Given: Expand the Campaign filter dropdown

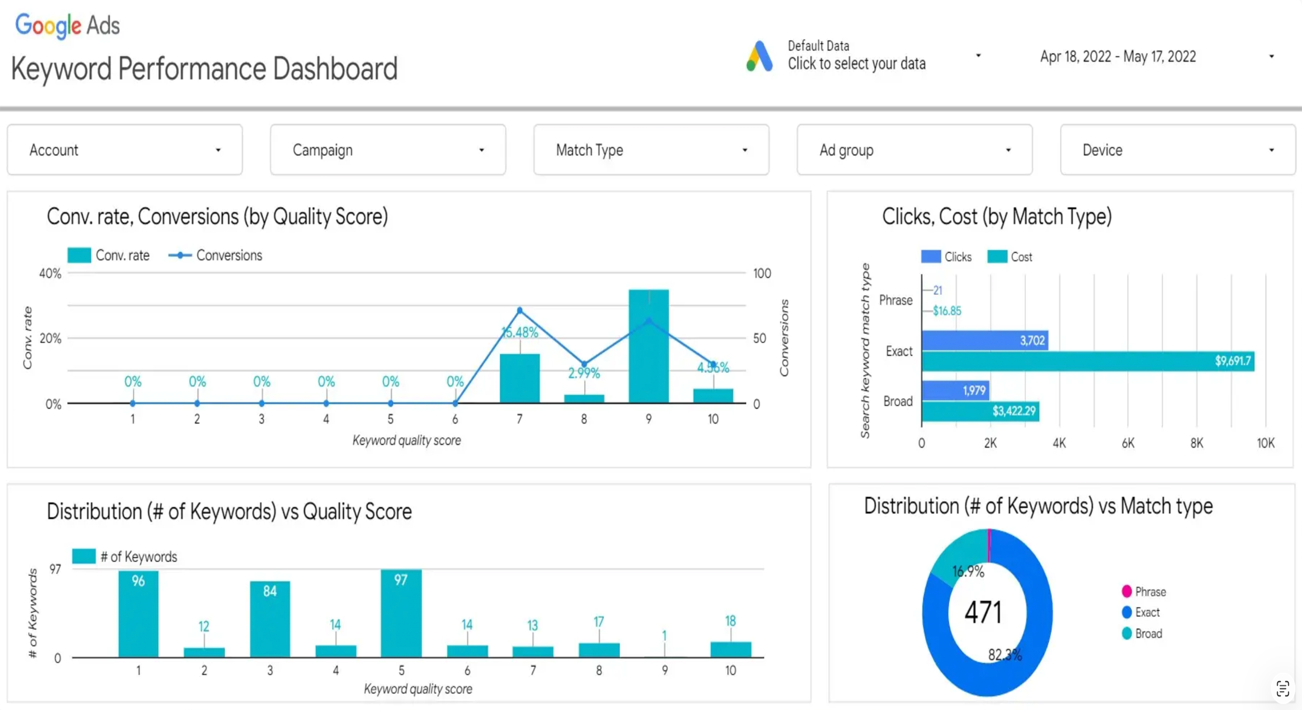Looking at the screenshot, I should pos(387,150).
